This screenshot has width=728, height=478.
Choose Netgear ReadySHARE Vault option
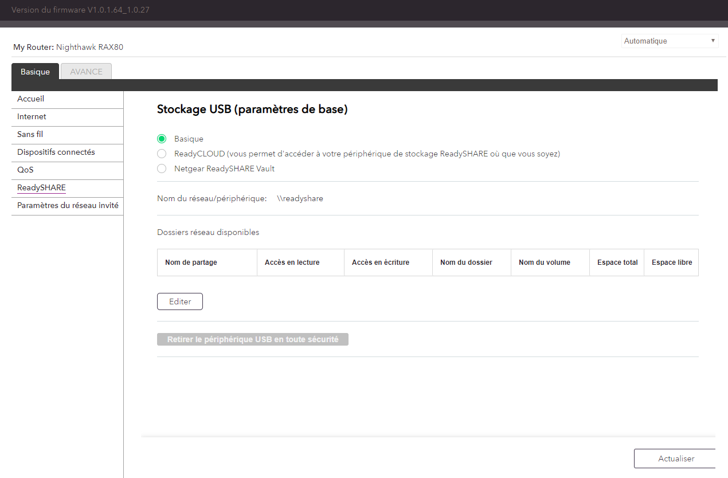[162, 169]
